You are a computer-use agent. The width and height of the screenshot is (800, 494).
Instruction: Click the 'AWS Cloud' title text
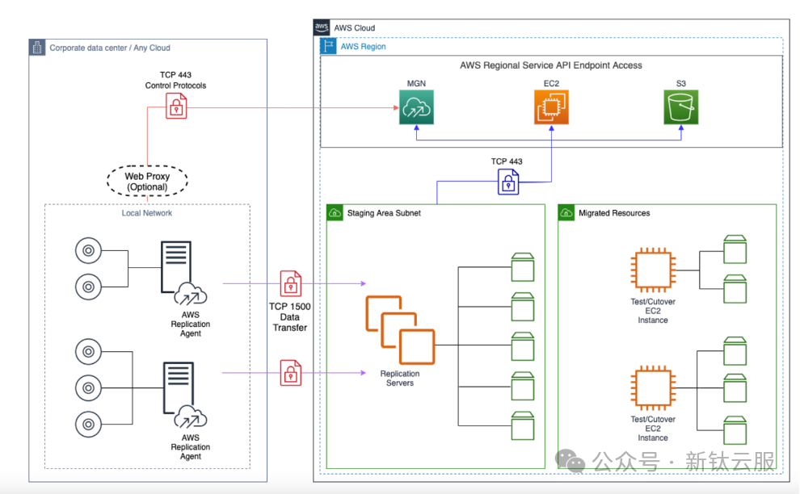(x=354, y=28)
